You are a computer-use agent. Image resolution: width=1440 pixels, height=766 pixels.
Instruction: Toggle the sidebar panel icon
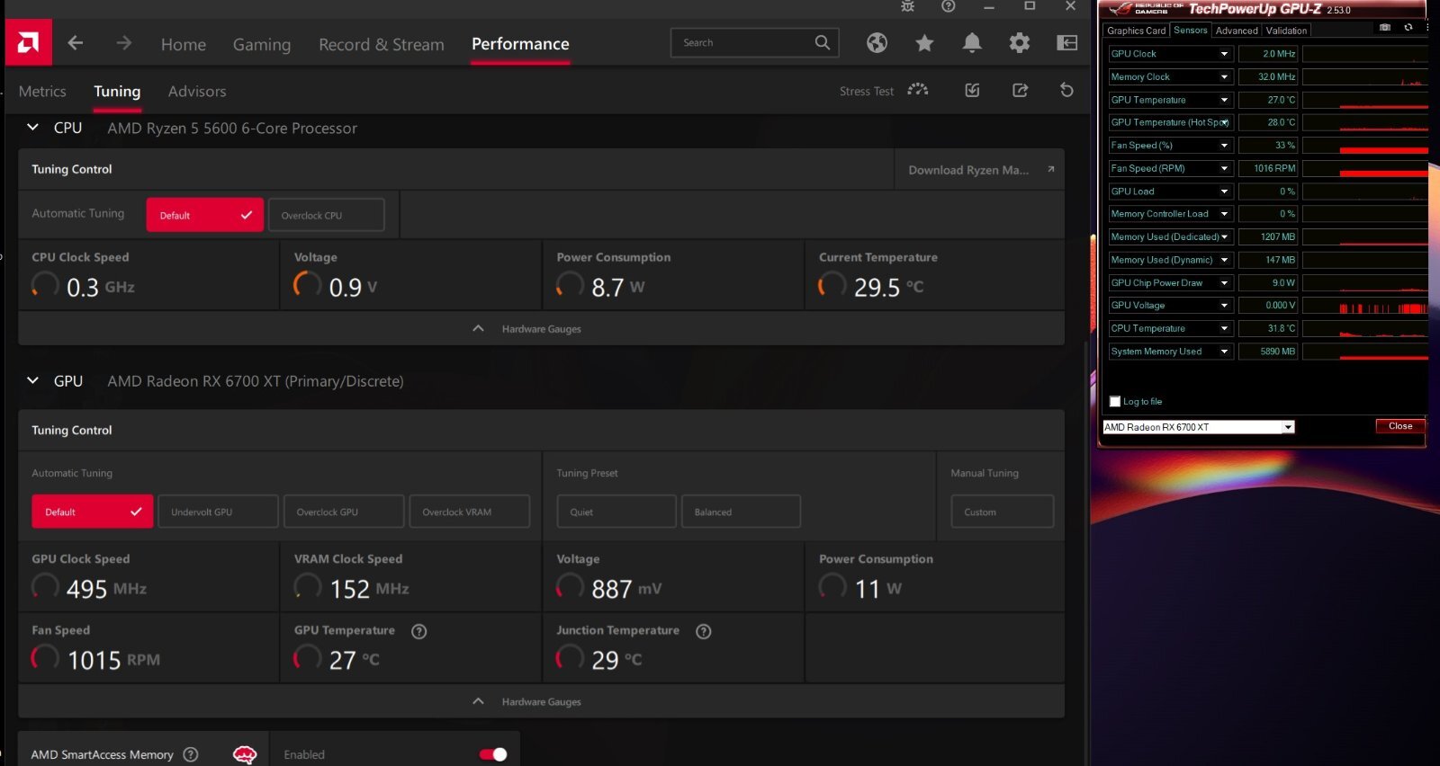1067,42
